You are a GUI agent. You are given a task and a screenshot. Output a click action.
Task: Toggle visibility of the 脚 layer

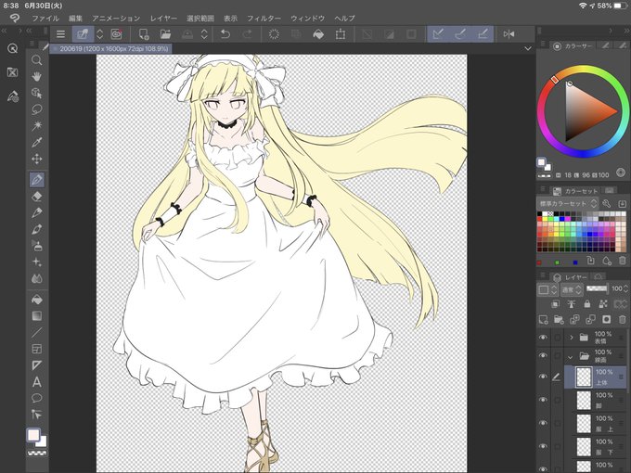(544, 399)
